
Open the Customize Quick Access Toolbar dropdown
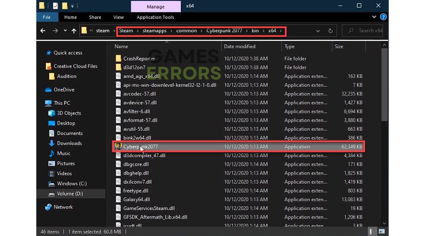click(x=72, y=6)
